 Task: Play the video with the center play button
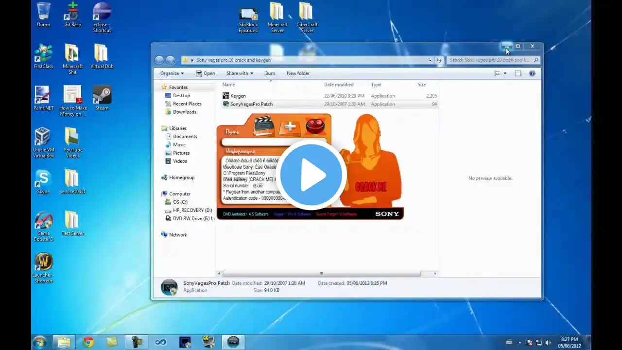pyautogui.click(x=311, y=175)
